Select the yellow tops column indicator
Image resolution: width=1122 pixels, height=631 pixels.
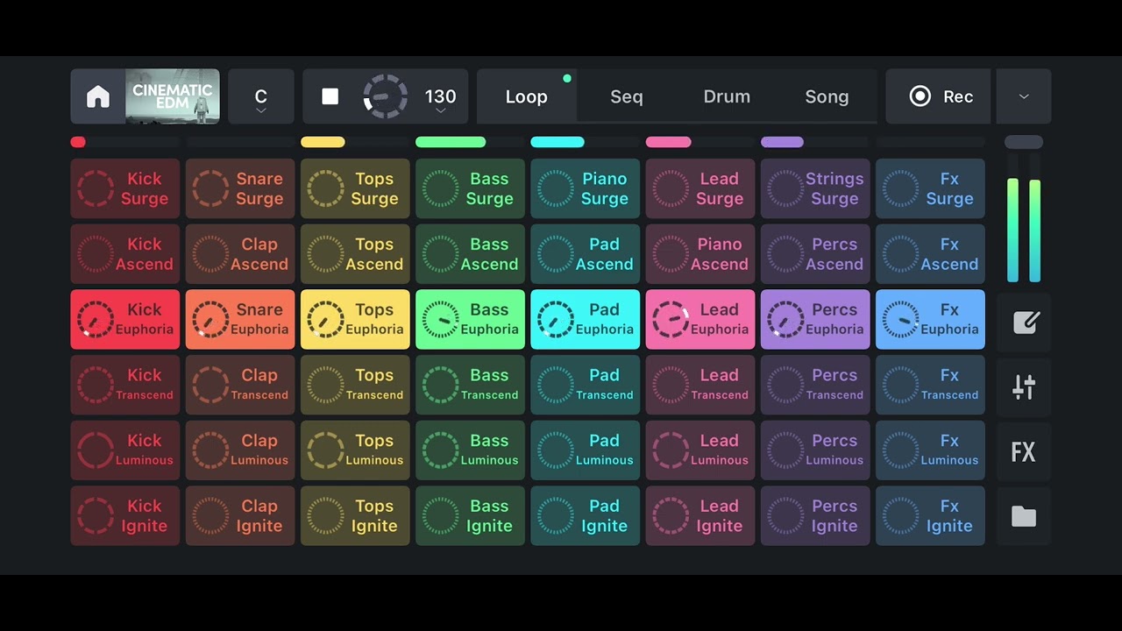coord(323,142)
